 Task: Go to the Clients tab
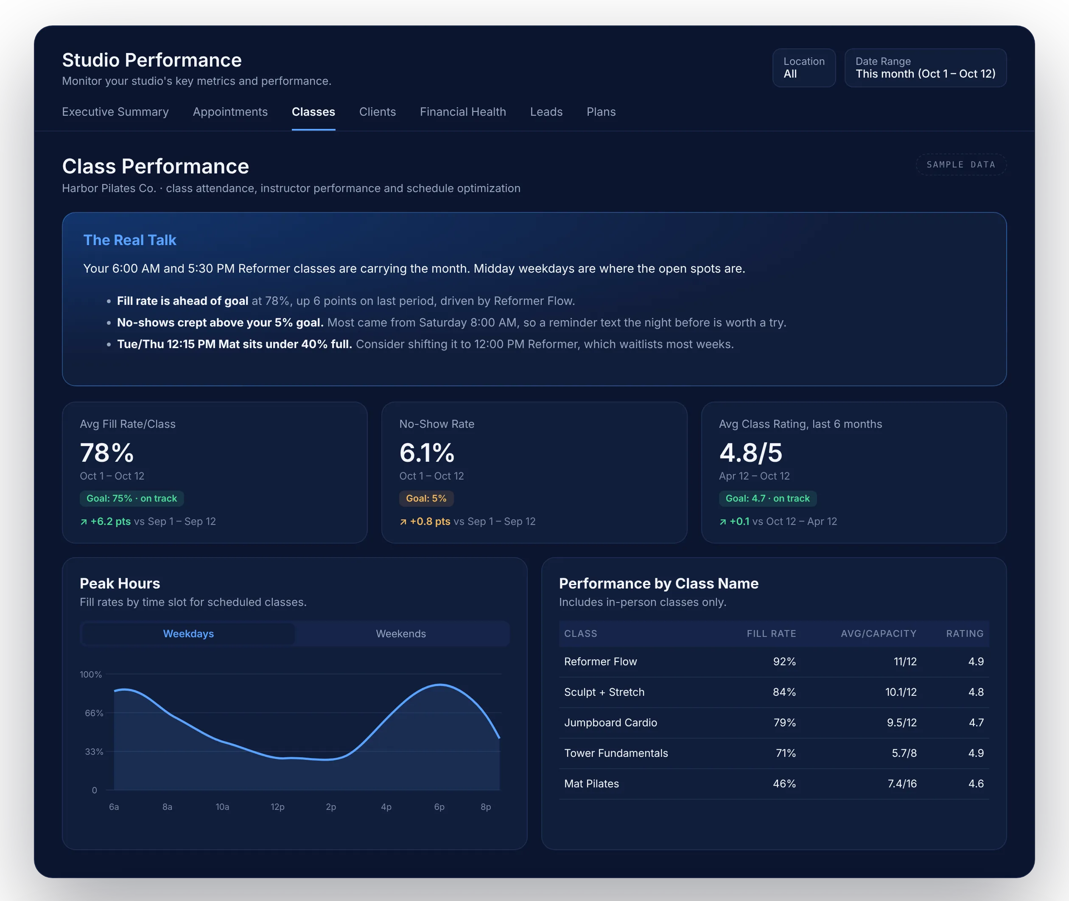[377, 112]
